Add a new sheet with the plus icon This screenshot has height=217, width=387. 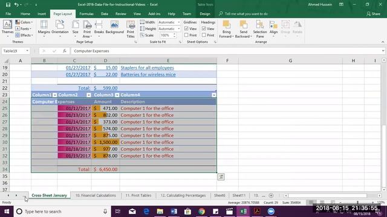pyautogui.click(x=271, y=195)
